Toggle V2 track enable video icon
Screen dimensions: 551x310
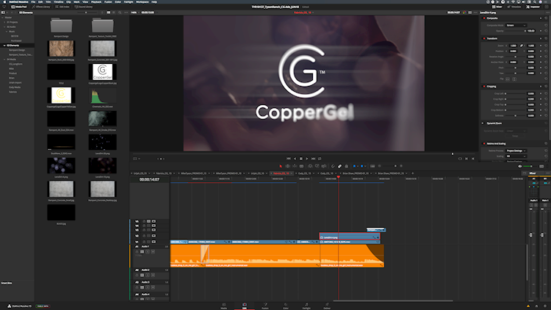[154, 236]
